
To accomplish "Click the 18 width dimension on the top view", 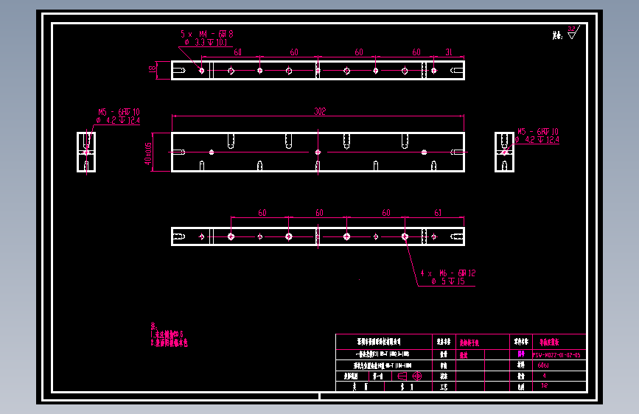I will [152, 69].
